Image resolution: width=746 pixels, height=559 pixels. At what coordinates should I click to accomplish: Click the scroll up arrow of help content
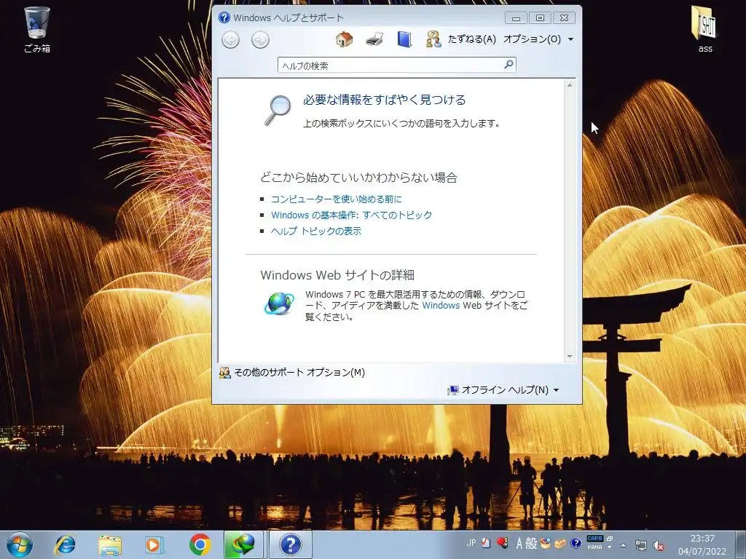(x=570, y=85)
